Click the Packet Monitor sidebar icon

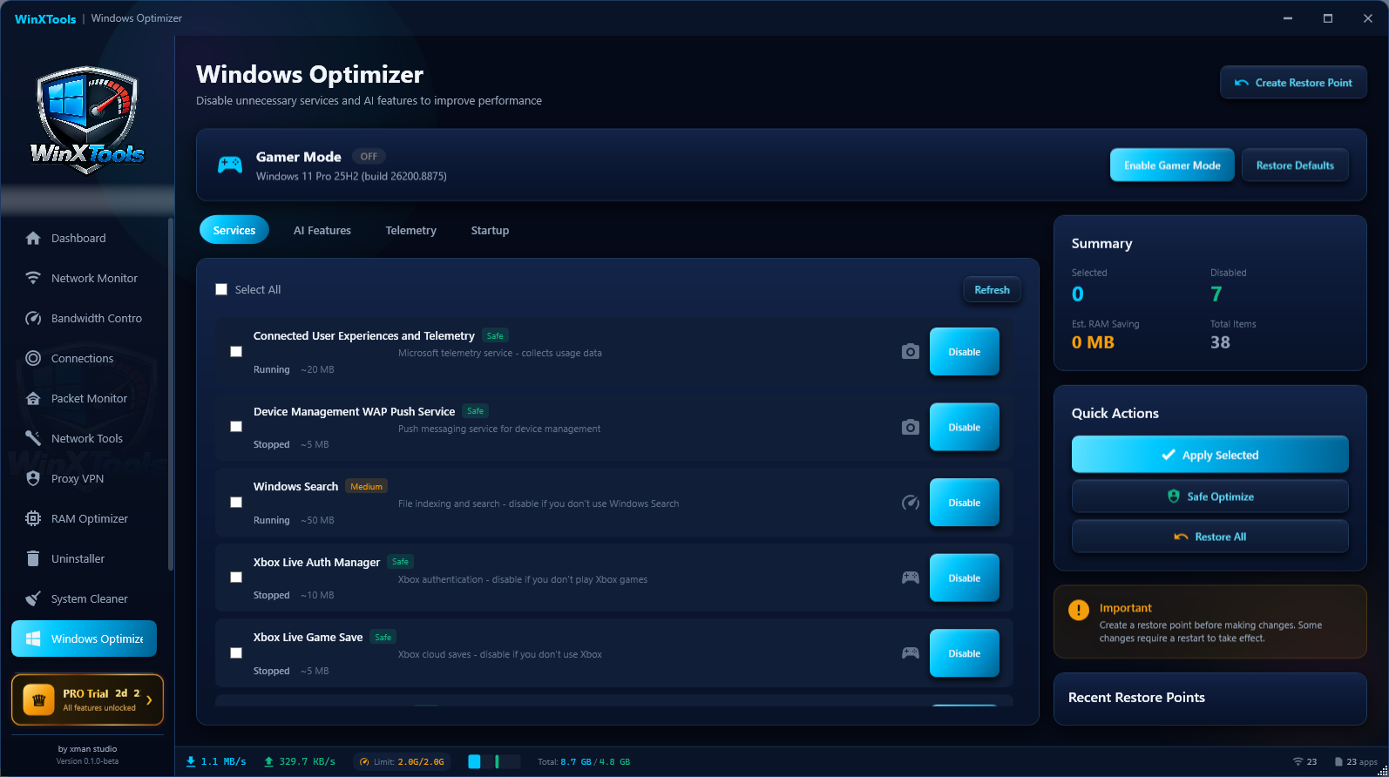[33, 398]
